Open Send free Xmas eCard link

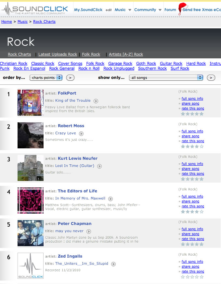tap(202, 10)
